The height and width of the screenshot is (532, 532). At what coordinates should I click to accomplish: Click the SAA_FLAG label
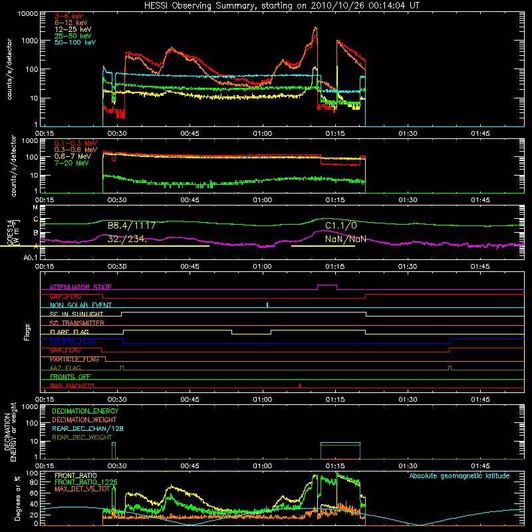pos(65,350)
